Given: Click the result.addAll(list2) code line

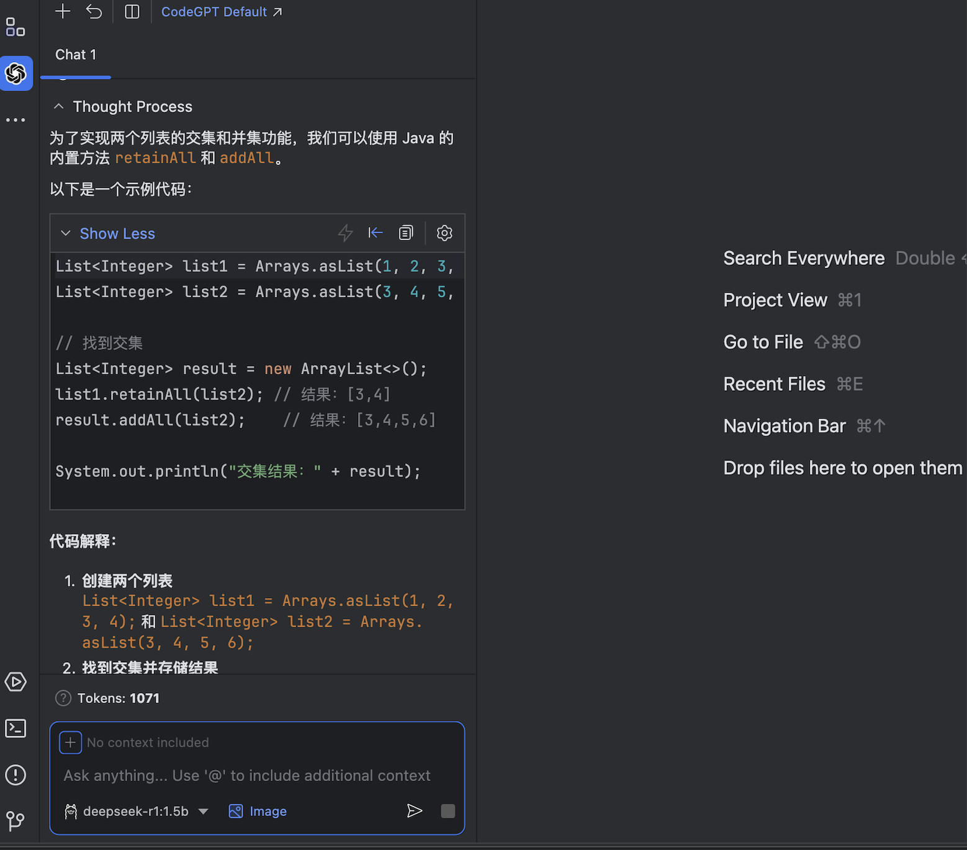Looking at the screenshot, I should pos(245,421).
